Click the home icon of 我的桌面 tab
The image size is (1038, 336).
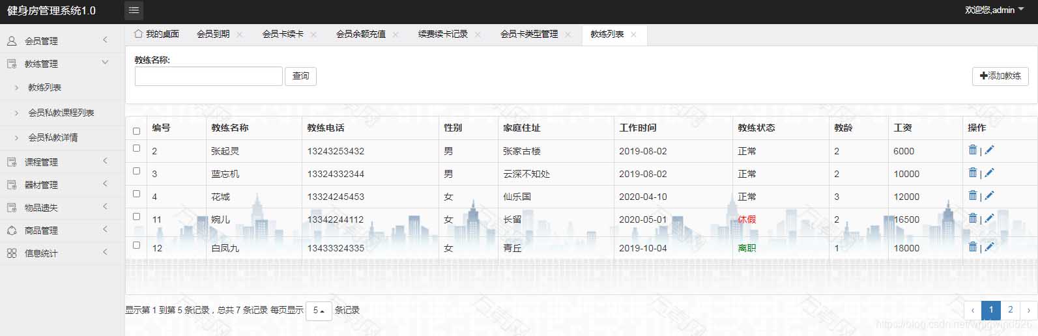tap(138, 33)
